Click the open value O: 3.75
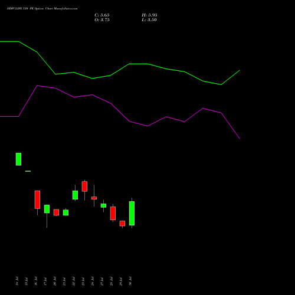Viewport: 295px width, 295px height. click(102, 20)
